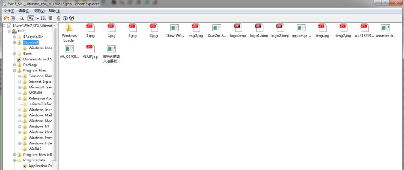Select the WinRAR tree folder
This screenshot has width=404, height=170.
coord(35,149)
